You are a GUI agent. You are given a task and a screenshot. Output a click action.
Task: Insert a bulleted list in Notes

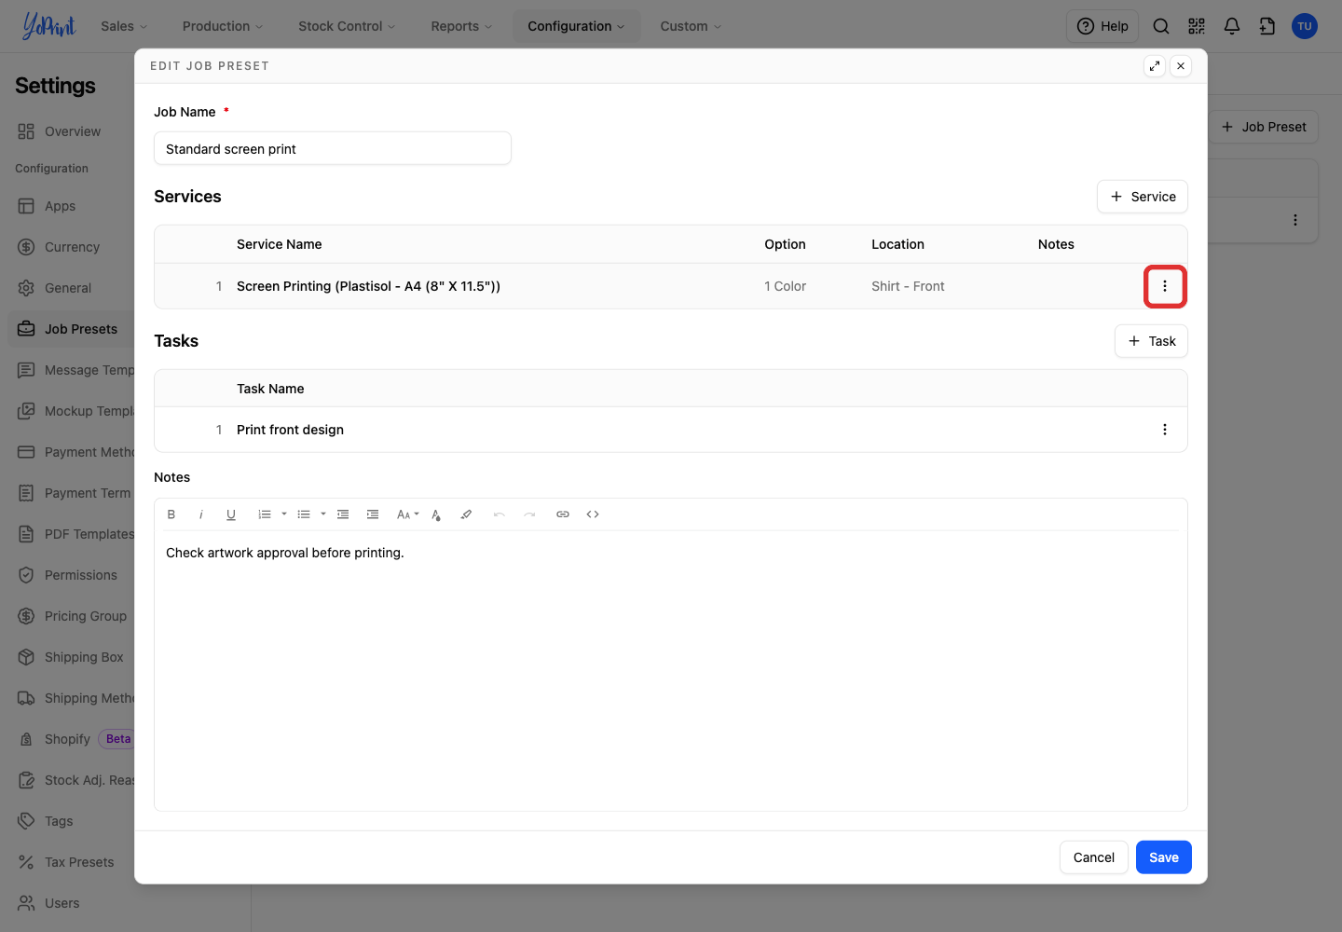[x=304, y=514]
